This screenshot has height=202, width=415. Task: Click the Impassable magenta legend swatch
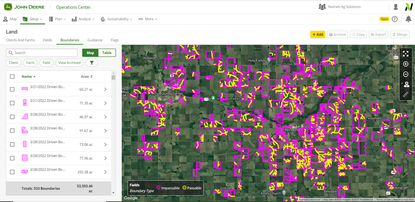click(159, 188)
